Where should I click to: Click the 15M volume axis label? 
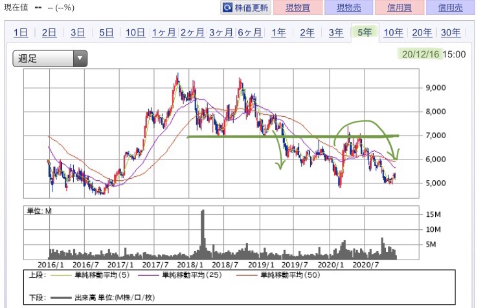coord(433,214)
